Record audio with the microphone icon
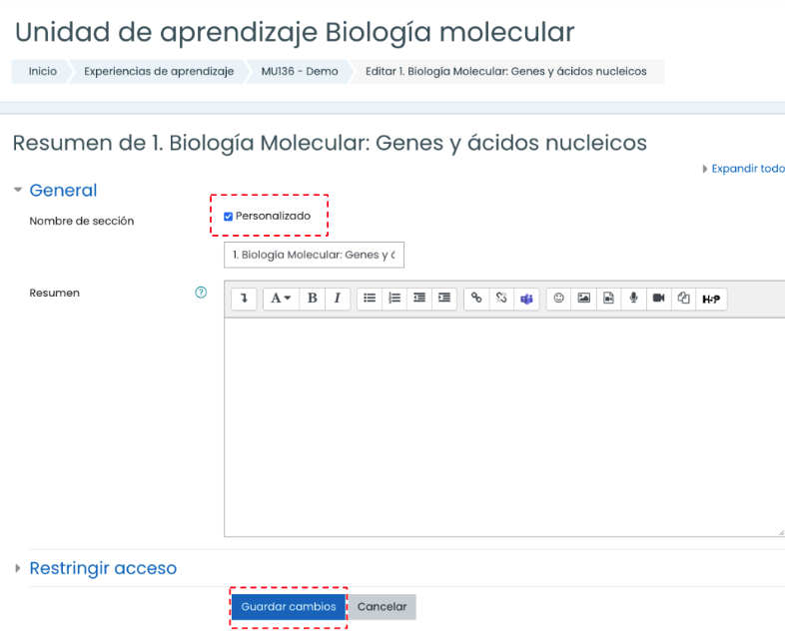 [x=634, y=299]
